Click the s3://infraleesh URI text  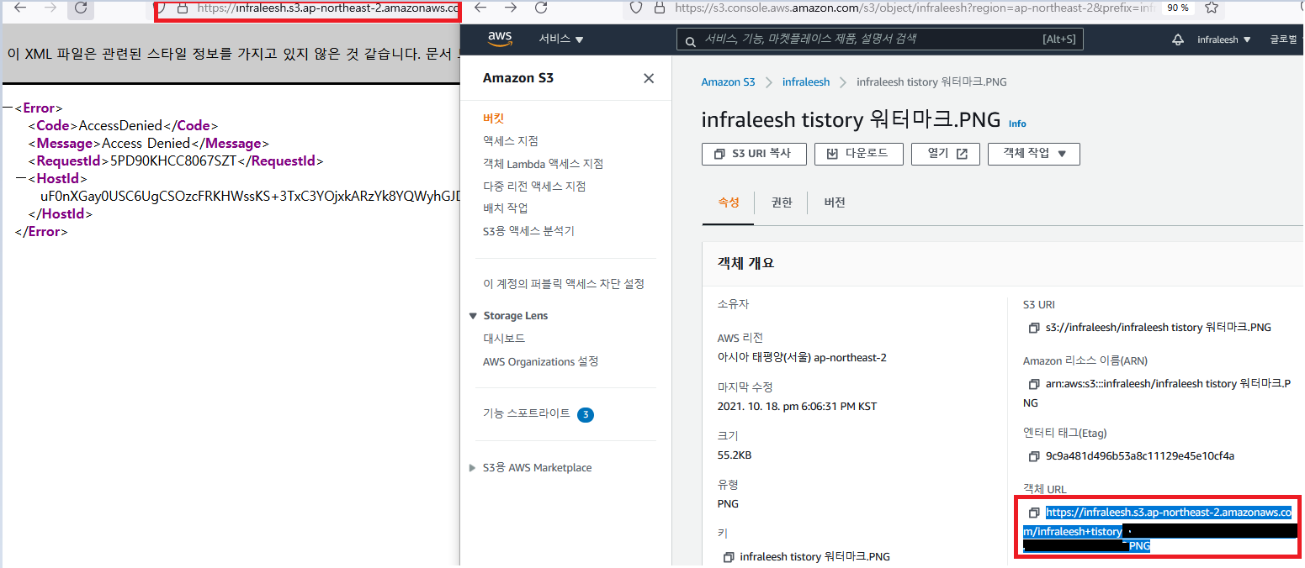click(1158, 328)
